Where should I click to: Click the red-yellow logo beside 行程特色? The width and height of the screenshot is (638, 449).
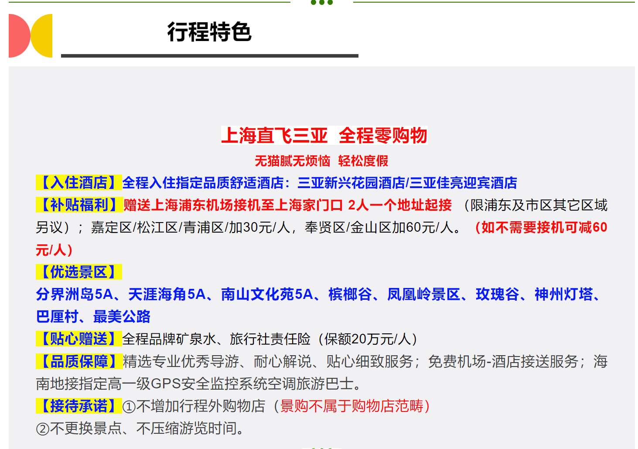tap(31, 36)
